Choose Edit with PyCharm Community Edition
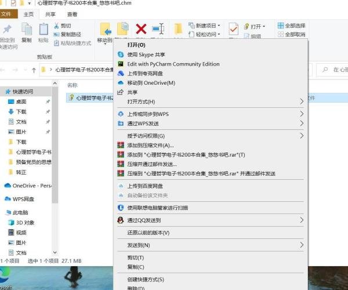 pyautogui.click(x=210, y=64)
